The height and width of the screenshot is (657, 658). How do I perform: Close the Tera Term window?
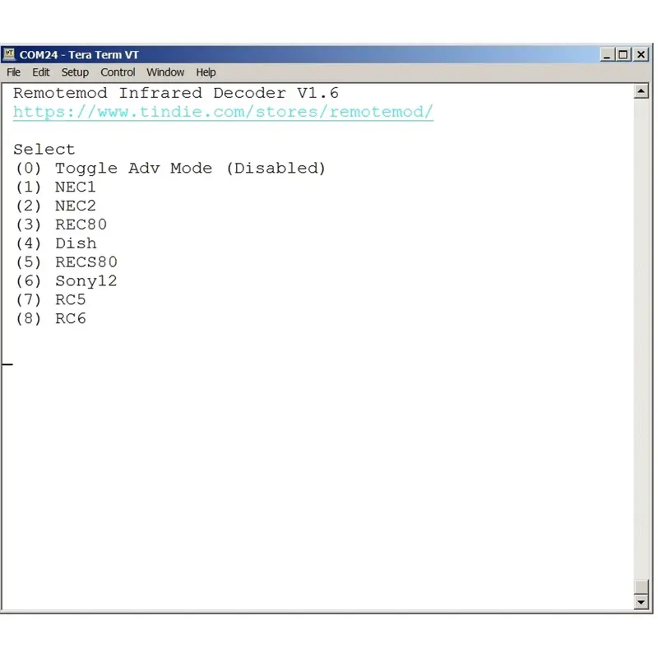tap(641, 54)
